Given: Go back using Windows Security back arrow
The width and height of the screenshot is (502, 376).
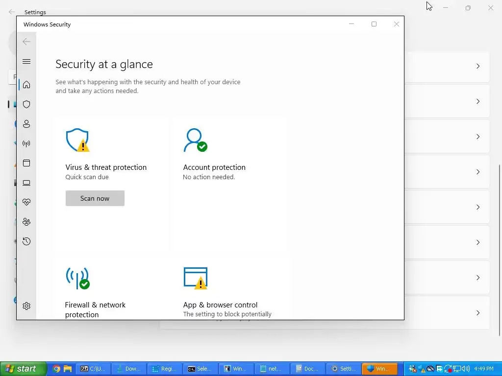Looking at the screenshot, I should tap(26, 42).
